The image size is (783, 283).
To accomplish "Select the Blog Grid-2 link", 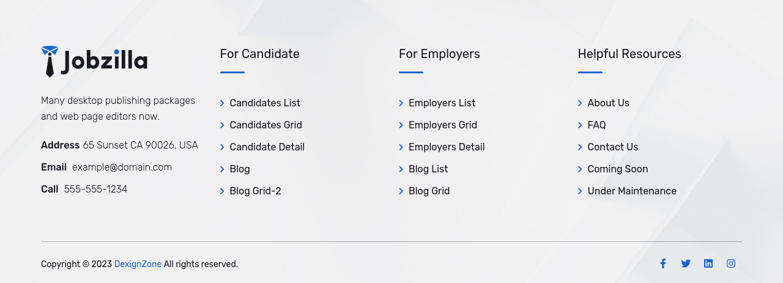I will [255, 191].
